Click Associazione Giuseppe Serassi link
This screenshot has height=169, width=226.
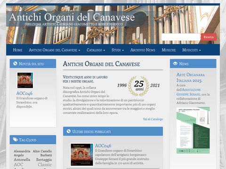tap(188, 92)
